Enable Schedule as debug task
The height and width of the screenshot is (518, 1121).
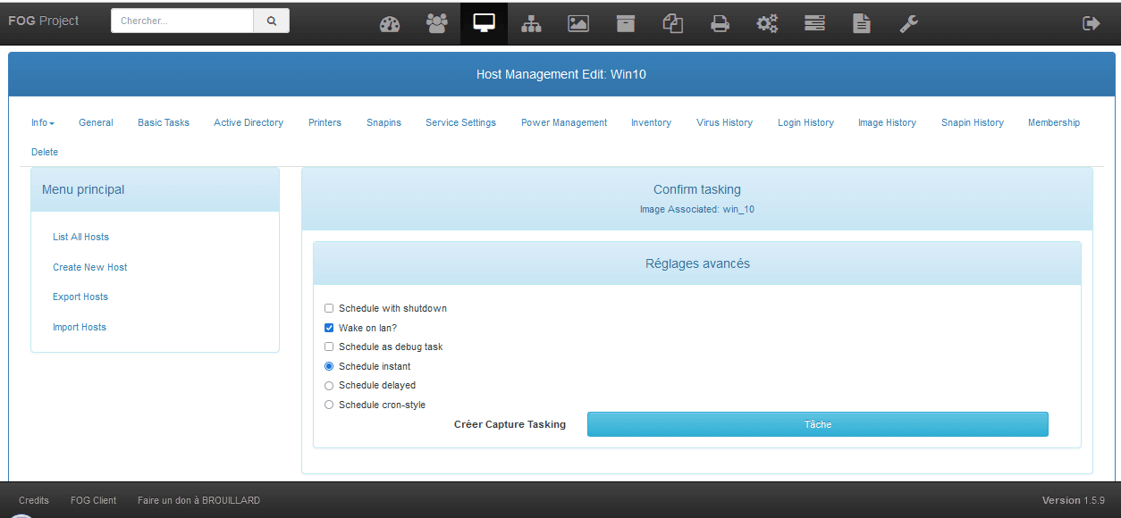329,347
